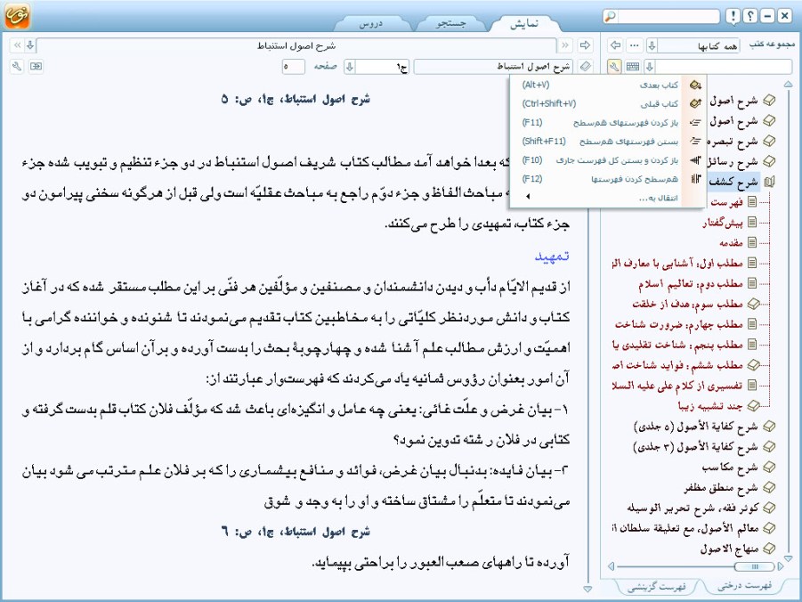Open the فهرست درختی tab
Image resolution: width=802 pixels, height=602 pixels.
[x=744, y=586]
